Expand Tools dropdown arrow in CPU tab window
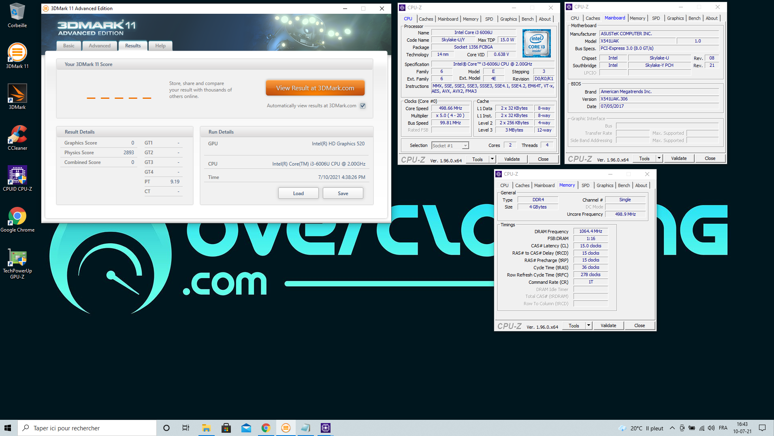The width and height of the screenshot is (774, 436). (x=492, y=159)
